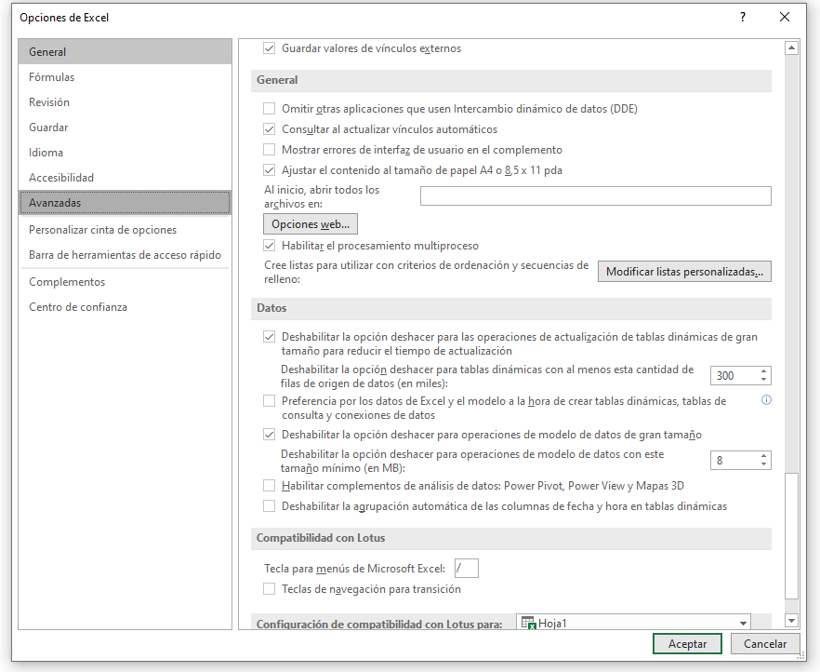Image resolution: width=820 pixels, height=672 pixels.
Task: Click the startup folder path input field
Action: pyautogui.click(x=596, y=196)
